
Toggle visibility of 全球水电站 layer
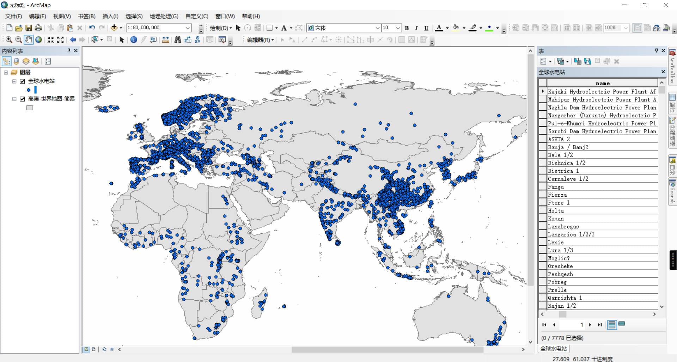click(22, 81)
